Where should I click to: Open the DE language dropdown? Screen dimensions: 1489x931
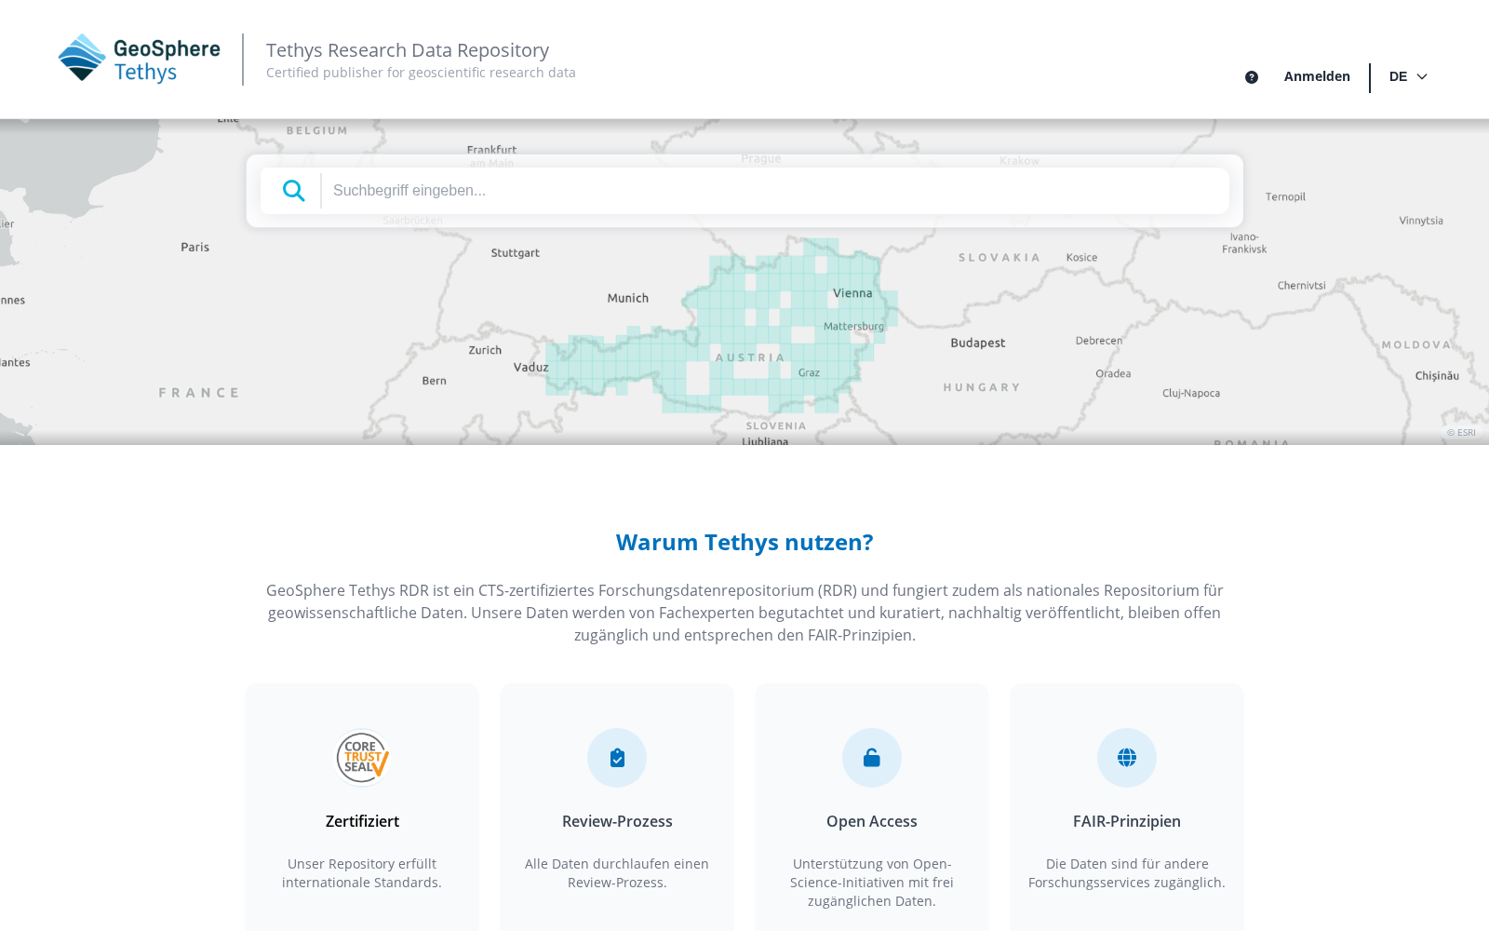(x=1408, y=76)
